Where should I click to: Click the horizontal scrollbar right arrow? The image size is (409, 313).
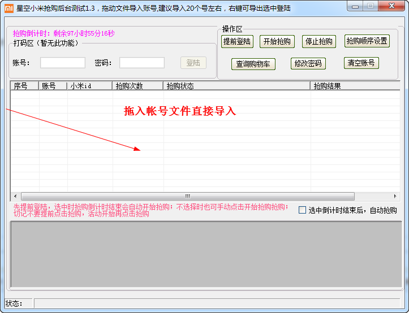click(395, 196)
